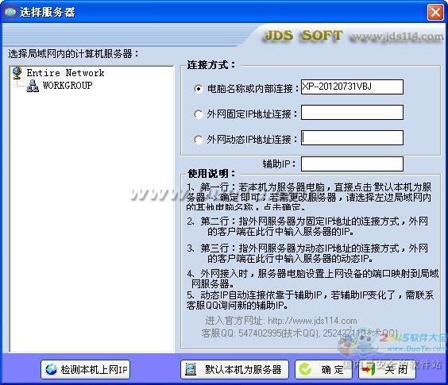Screen dimensions: 448x385
Task: Click the JDS app icon in title bar
Action: click(x=10, y=12)
